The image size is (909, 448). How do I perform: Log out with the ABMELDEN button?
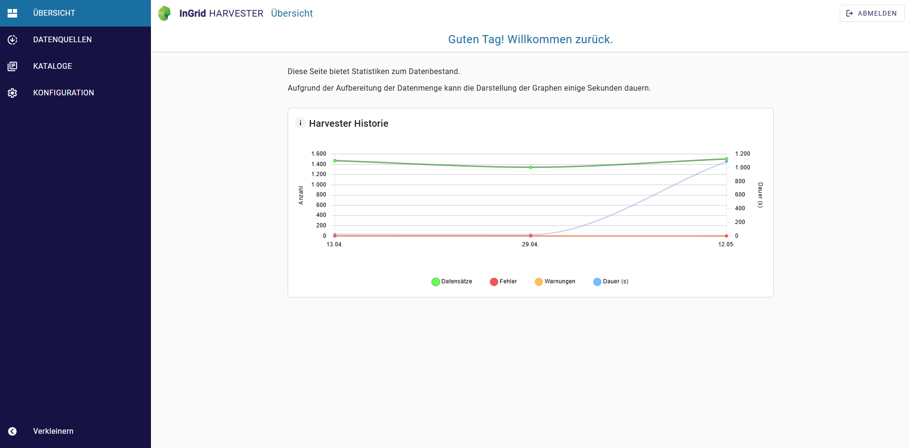872,13
